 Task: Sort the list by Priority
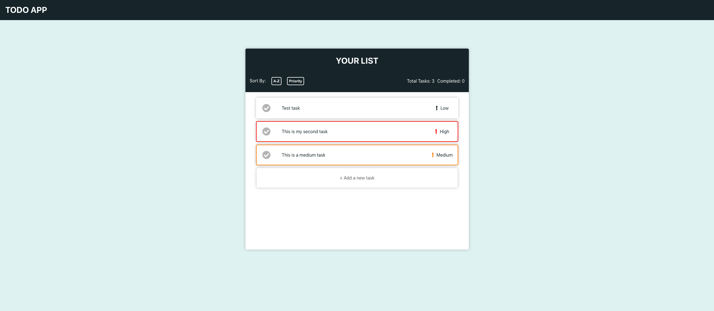click(x=295, y=81)
